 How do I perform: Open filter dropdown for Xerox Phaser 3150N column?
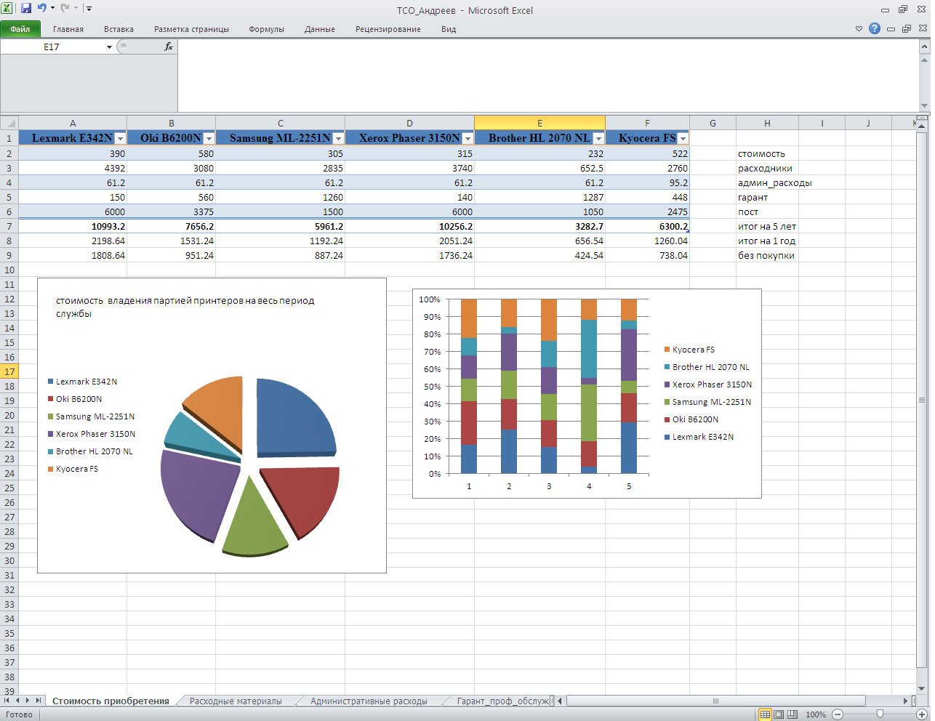pyautogui.click(x=467, y=139)
